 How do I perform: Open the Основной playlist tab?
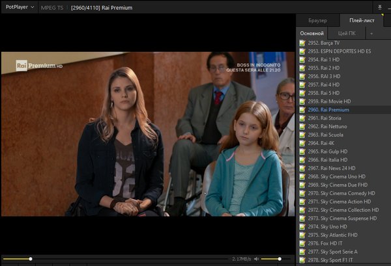point(311,33)
